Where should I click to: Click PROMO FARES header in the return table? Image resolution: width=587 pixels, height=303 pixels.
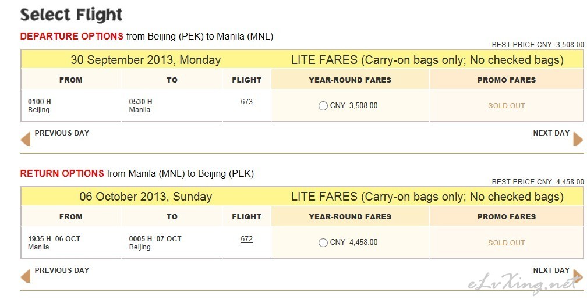click(507, 216)
